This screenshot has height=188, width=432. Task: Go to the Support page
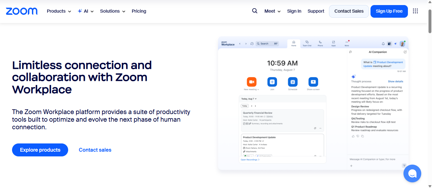(x=316, y=11)
